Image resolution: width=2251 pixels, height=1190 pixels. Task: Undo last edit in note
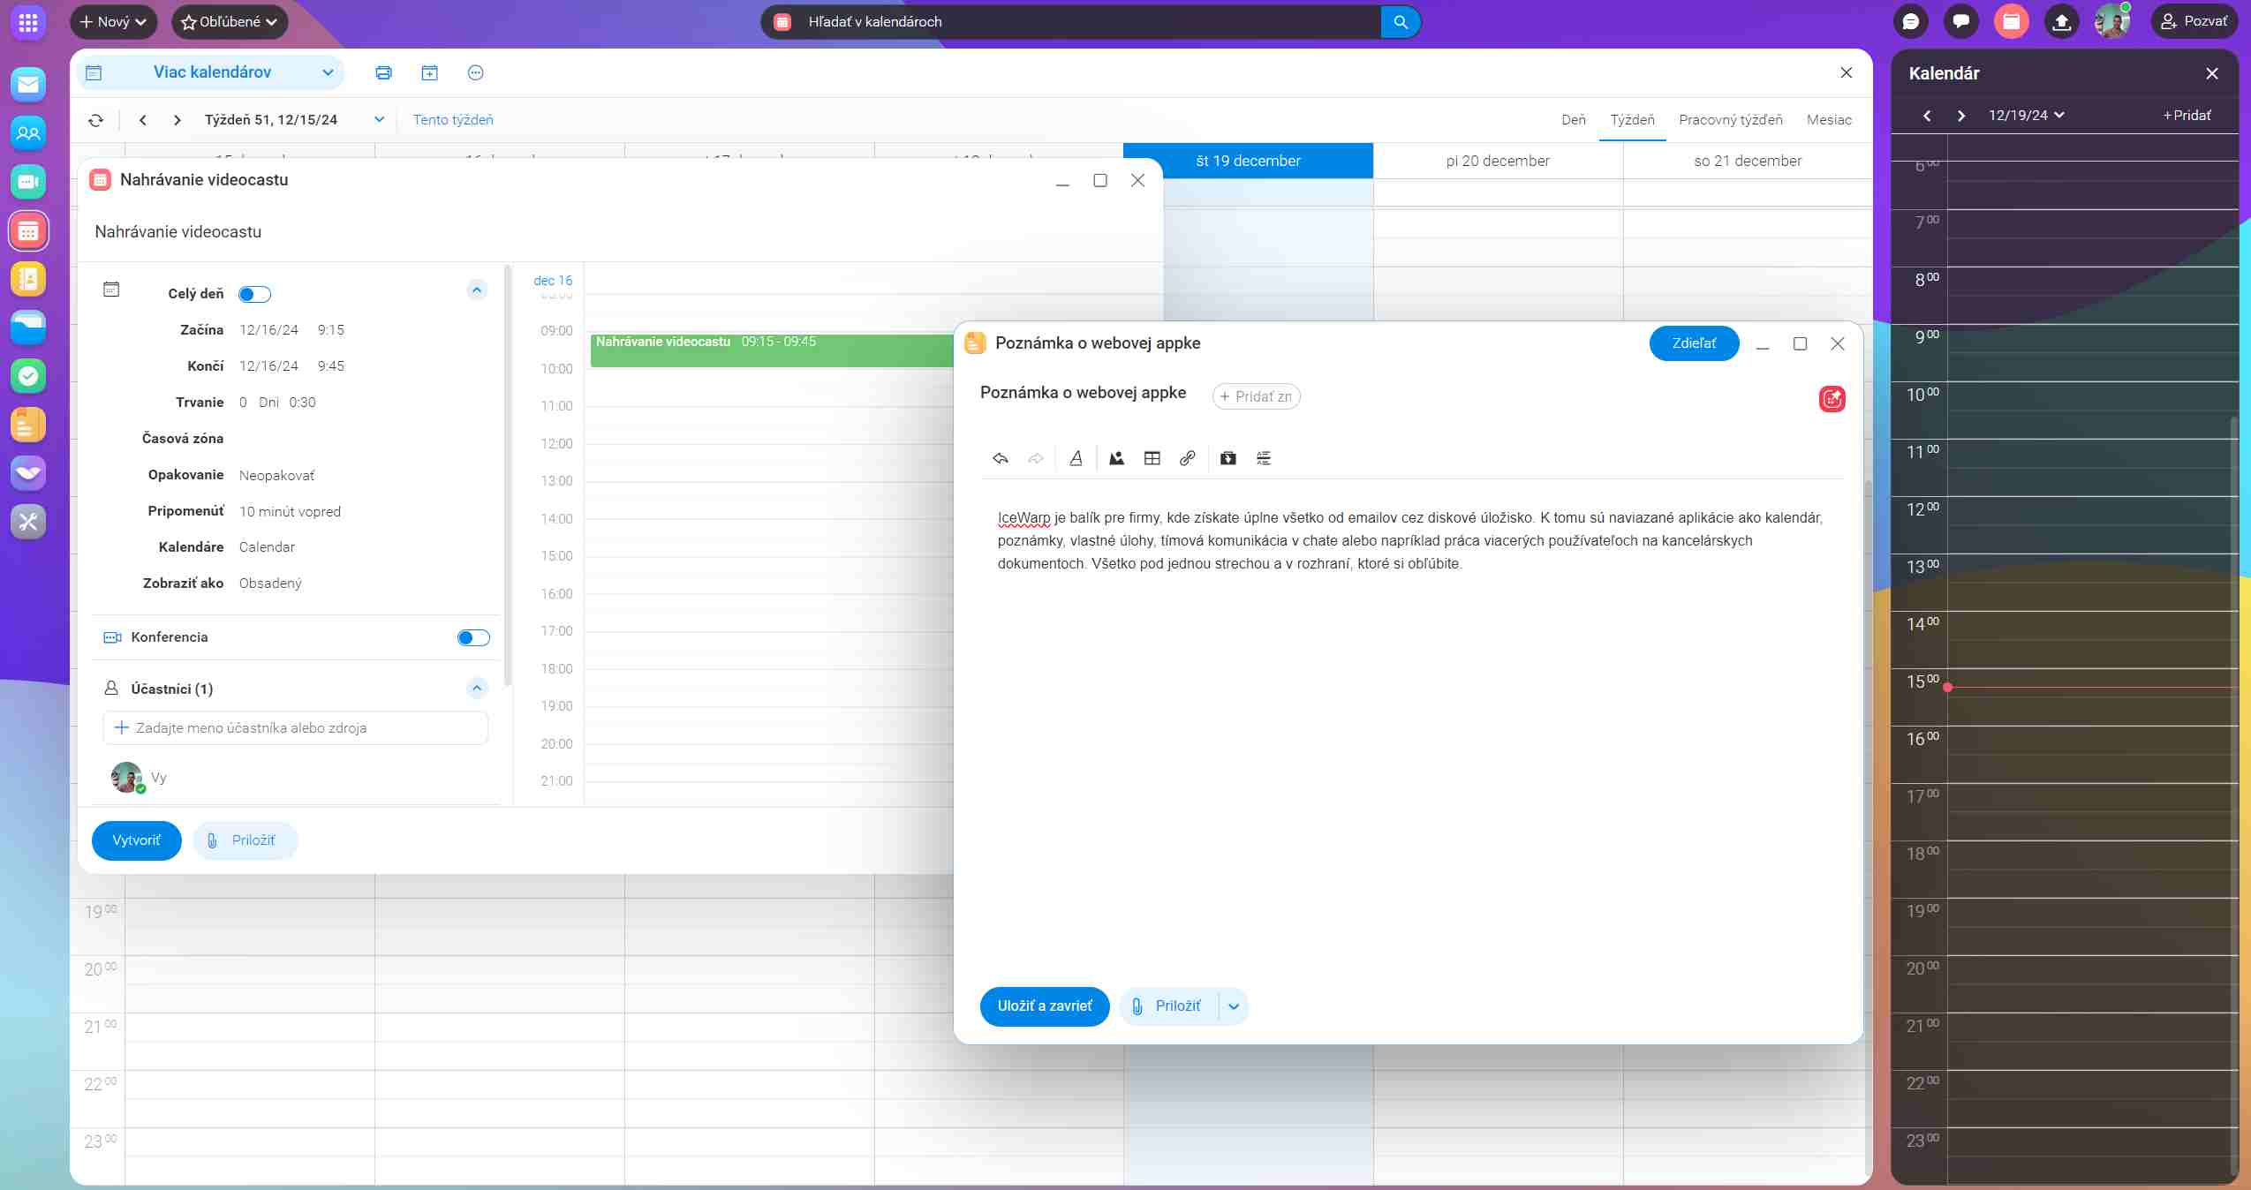tap(1000, 458)
